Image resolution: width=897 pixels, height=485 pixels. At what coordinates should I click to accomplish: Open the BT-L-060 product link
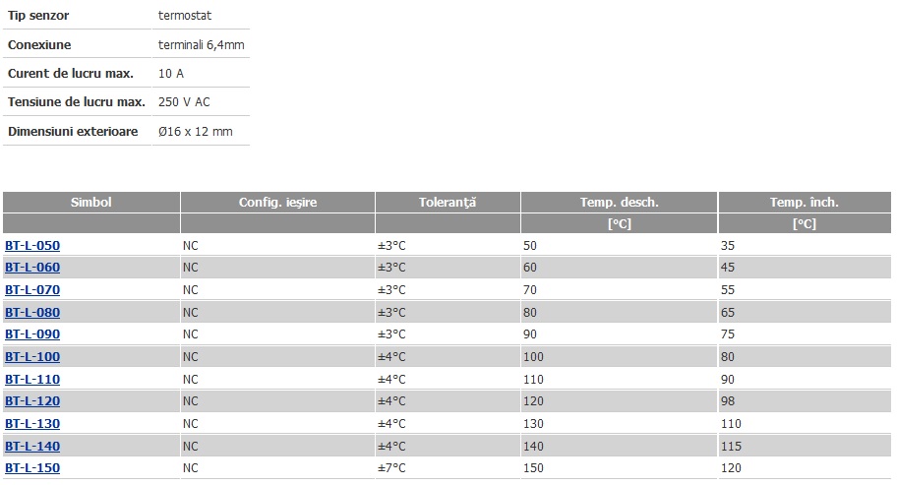coord(32,267)
